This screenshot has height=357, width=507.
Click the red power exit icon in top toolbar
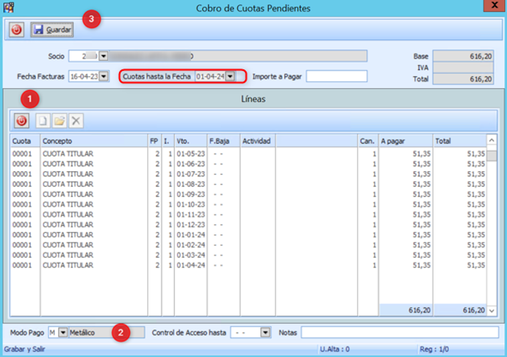pos(16,29)
